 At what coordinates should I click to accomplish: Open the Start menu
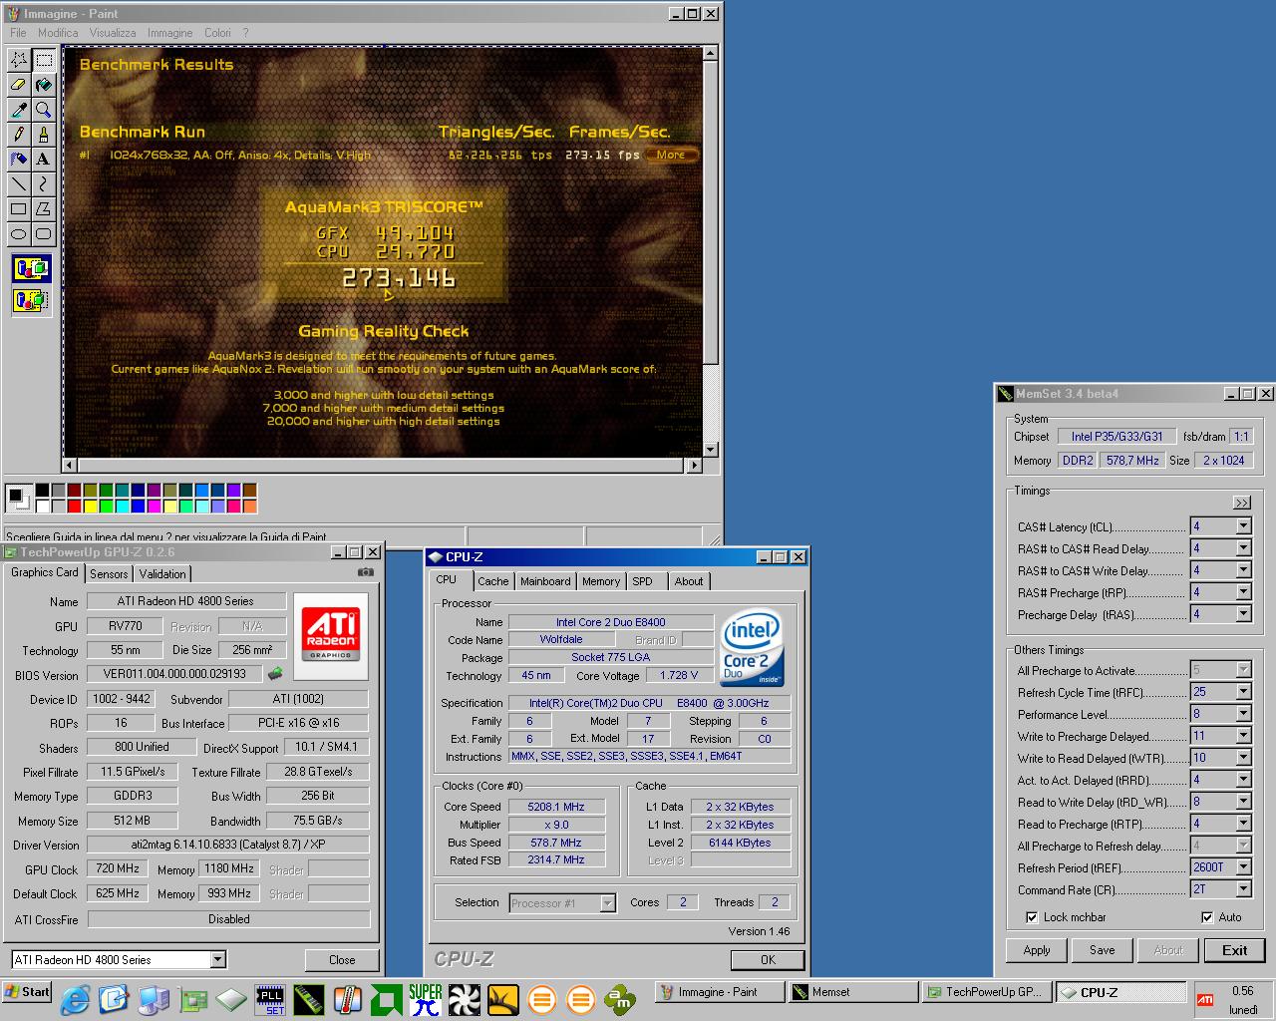[x=27, y=992]
